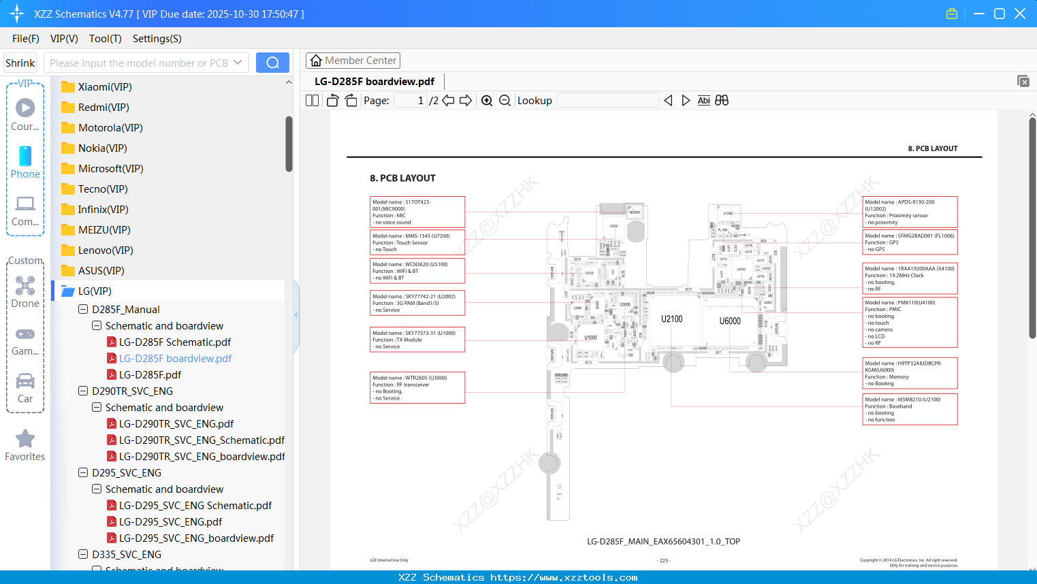Viewport: 1037px width, 584px height.
Task: Click the blue search magnifier button
Action: [272, 62]
